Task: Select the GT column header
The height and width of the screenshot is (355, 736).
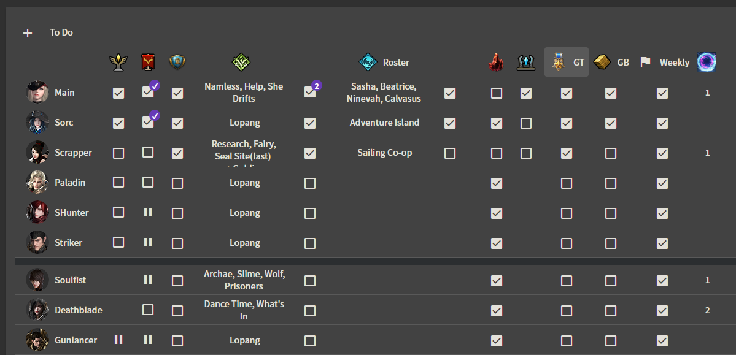Action: pyautogui.click(x=567, y=62)
